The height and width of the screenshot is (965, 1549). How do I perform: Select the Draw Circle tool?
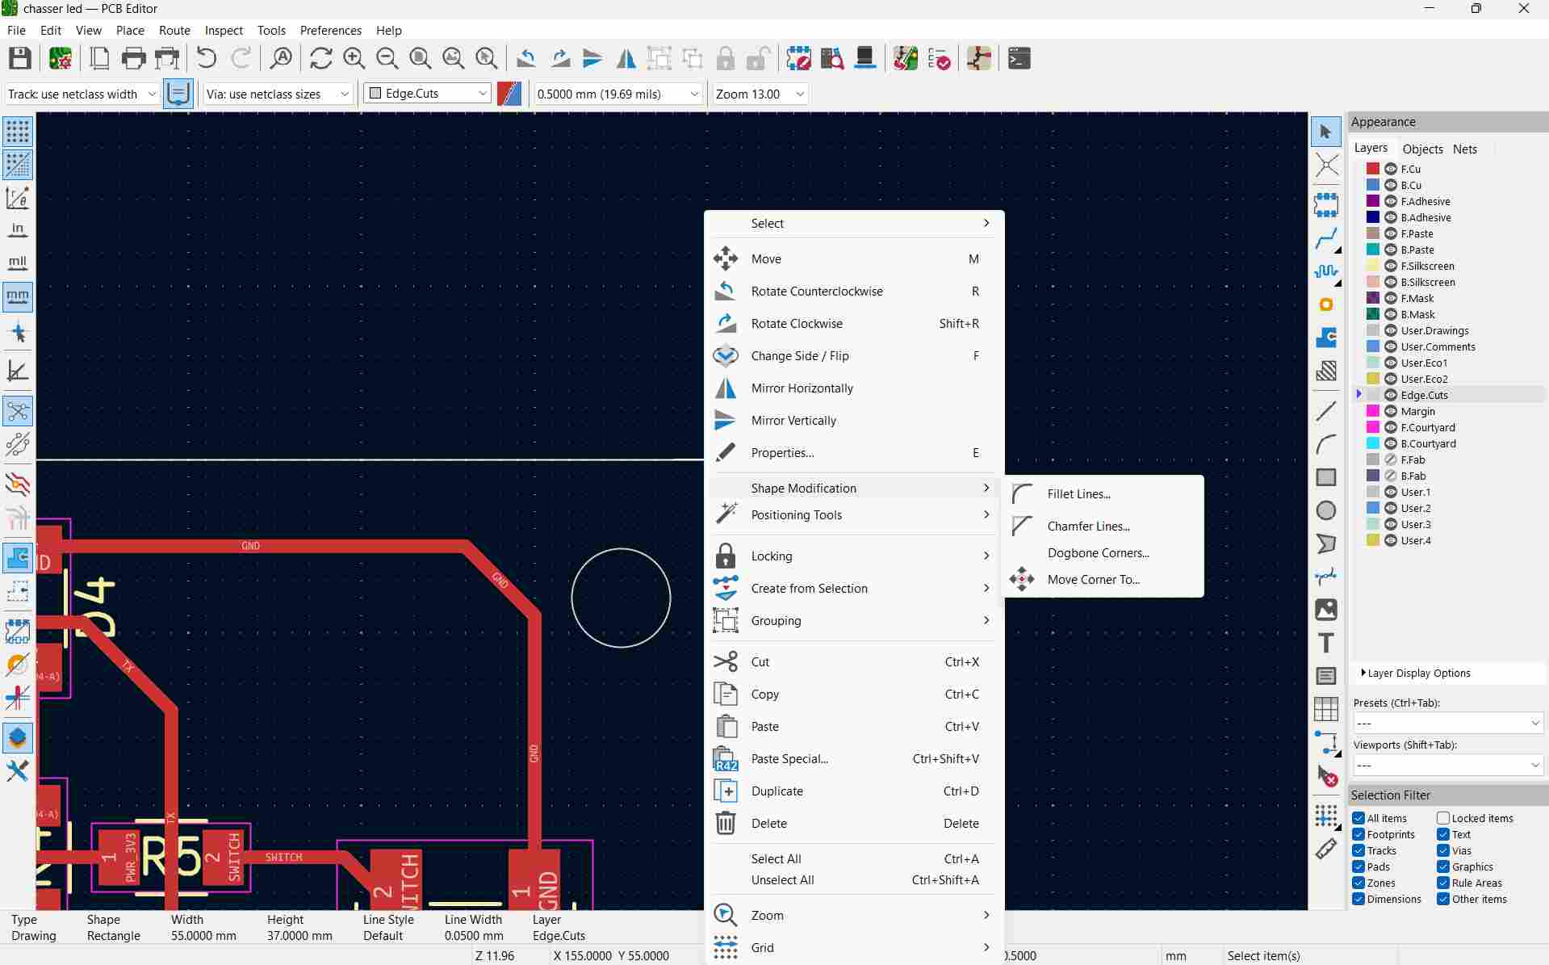point(1325,510)
